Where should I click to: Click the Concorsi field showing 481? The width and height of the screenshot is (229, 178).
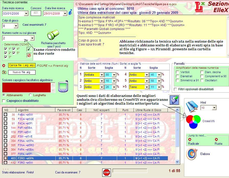(36, 13)
